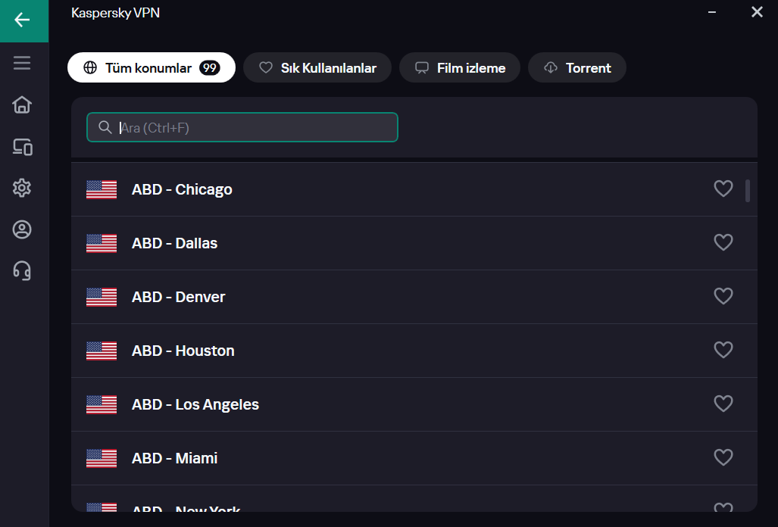Select the ABD - Denver location
778x527 pixels.
tap(178, 297)
